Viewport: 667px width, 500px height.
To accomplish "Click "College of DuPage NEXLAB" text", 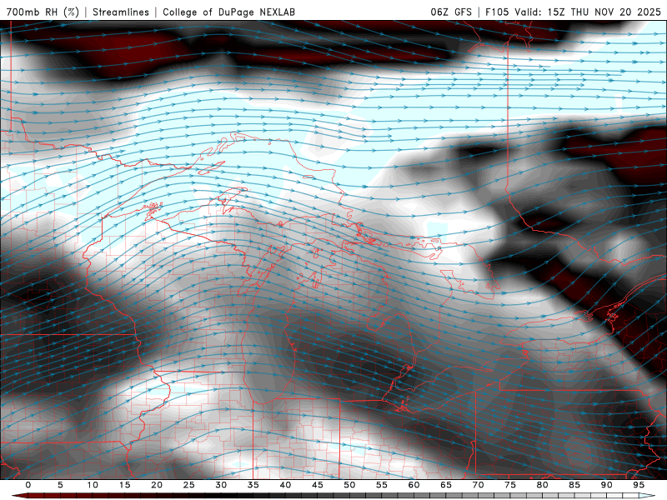I will pos(228,12).
